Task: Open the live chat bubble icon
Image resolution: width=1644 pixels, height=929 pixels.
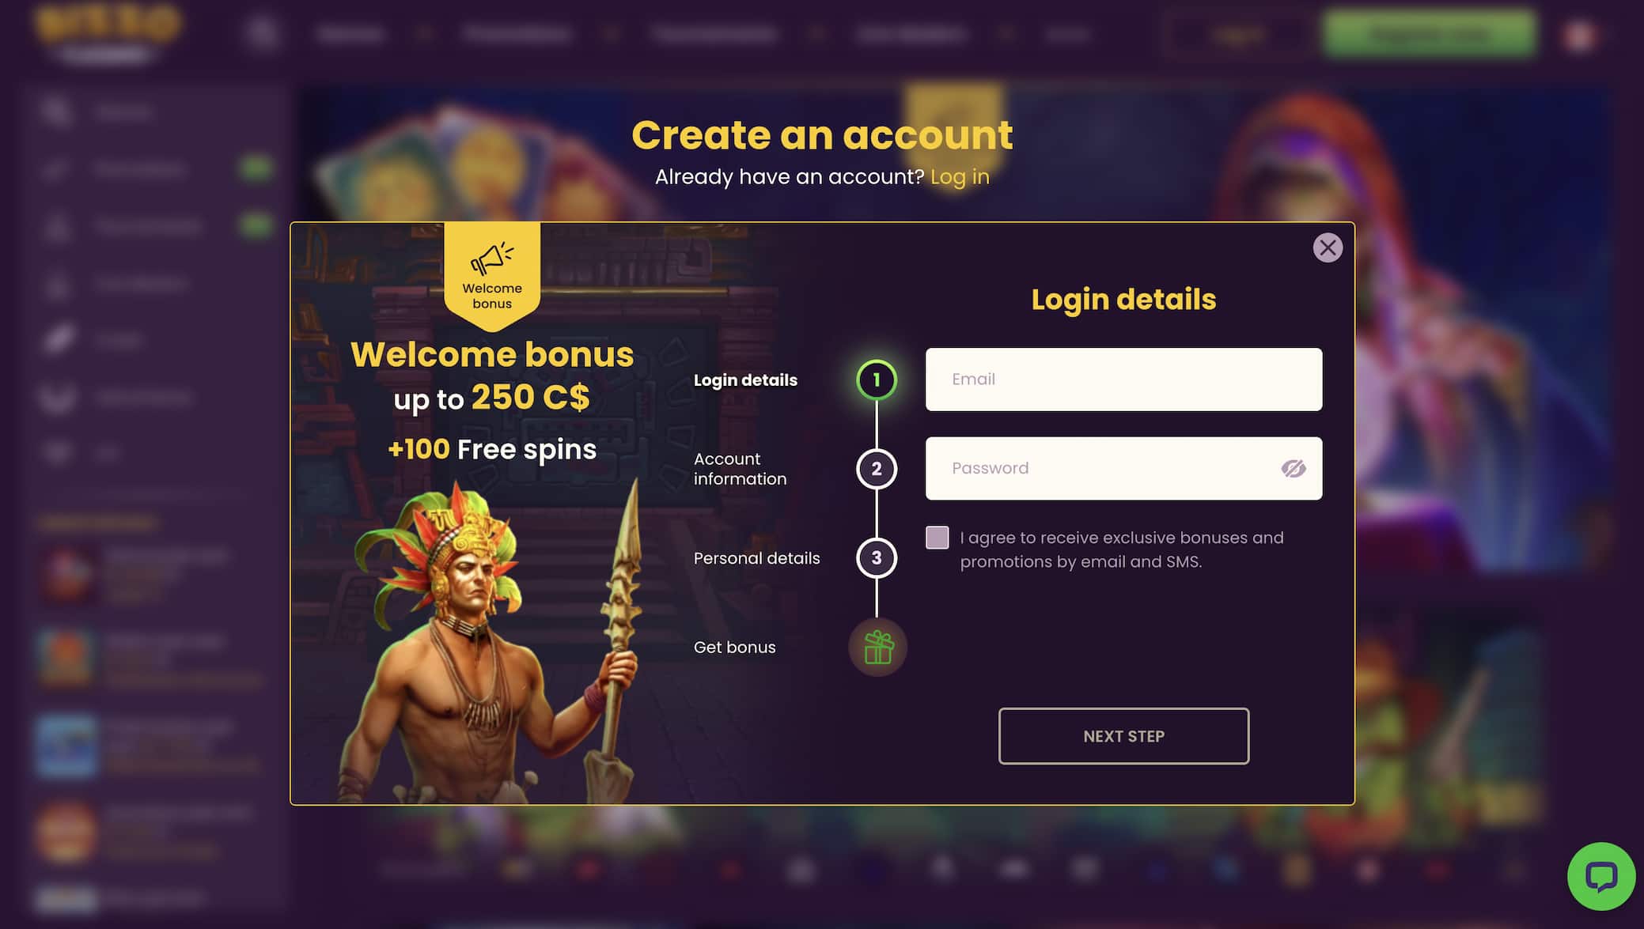Action: (x=1601, y=876)
